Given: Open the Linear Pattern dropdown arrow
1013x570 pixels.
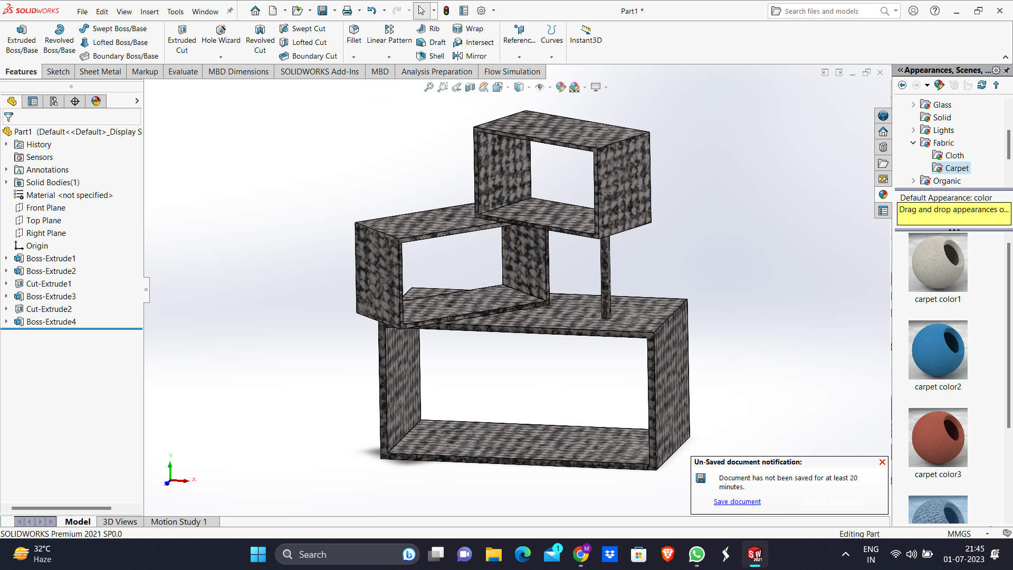Looking at the screenshot, I should pyautogui.click(x=389, y=57).
